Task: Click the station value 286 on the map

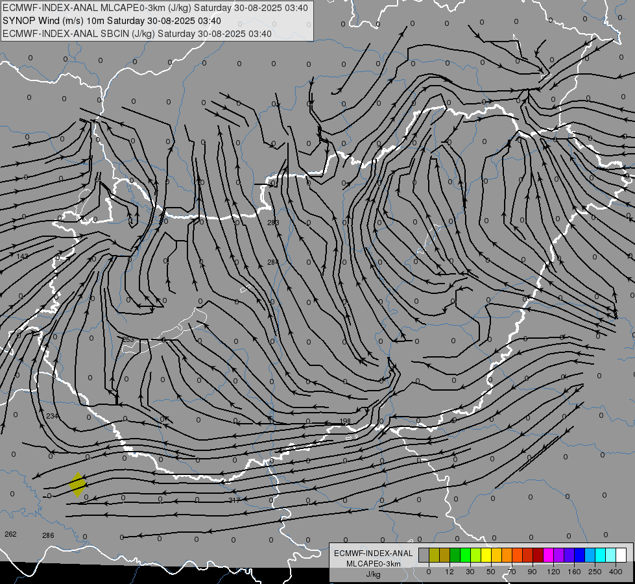Action: 48,535
